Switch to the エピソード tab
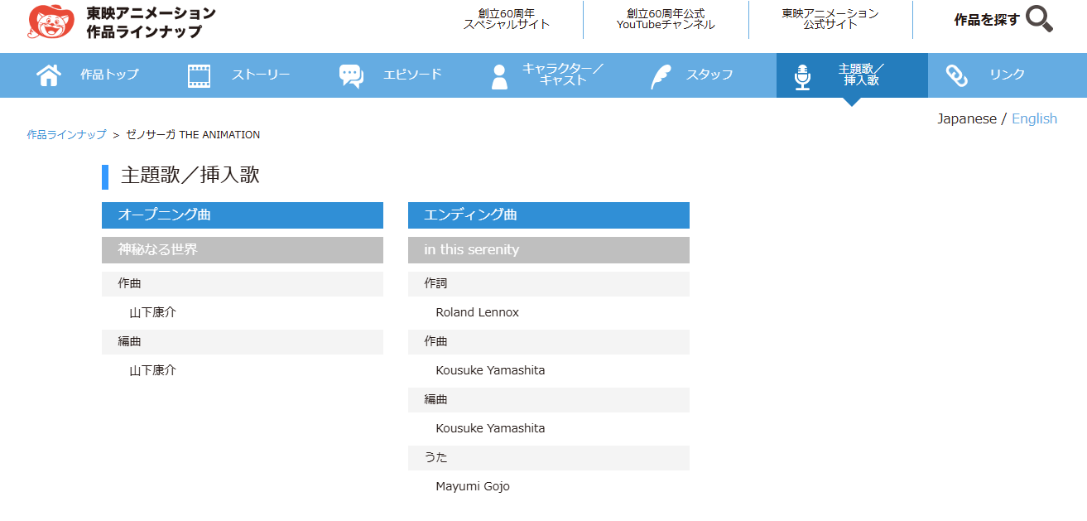This screenshot has height=521, width=1087. point(412,75)
